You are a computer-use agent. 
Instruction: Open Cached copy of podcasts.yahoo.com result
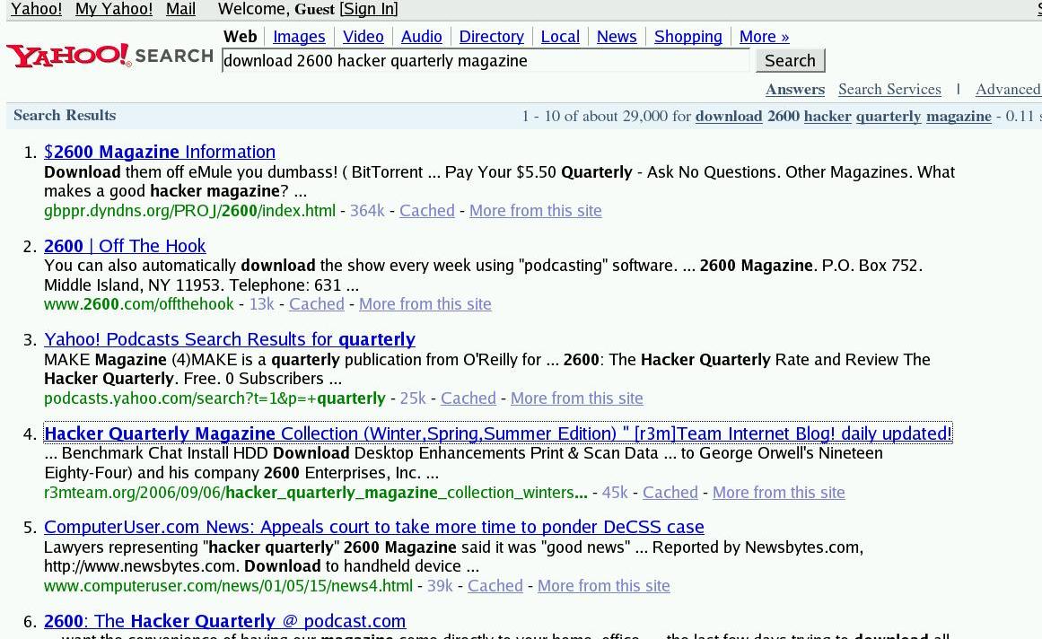click(468, 398)
